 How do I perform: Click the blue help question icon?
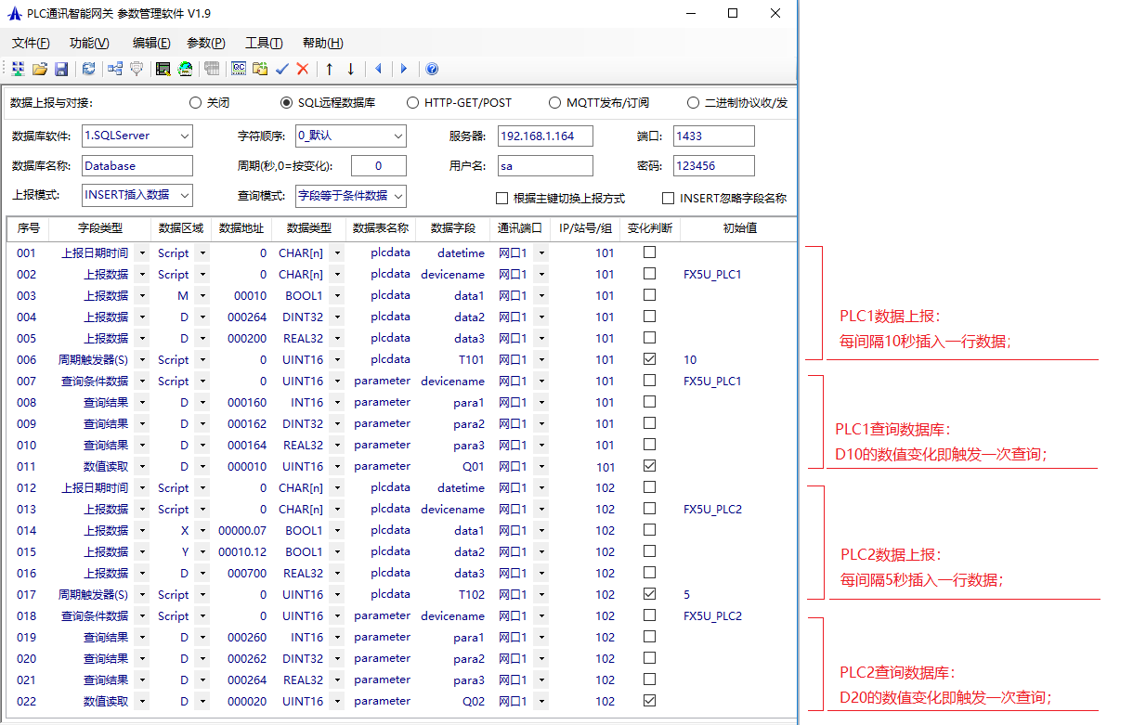(x=432, y=69)
